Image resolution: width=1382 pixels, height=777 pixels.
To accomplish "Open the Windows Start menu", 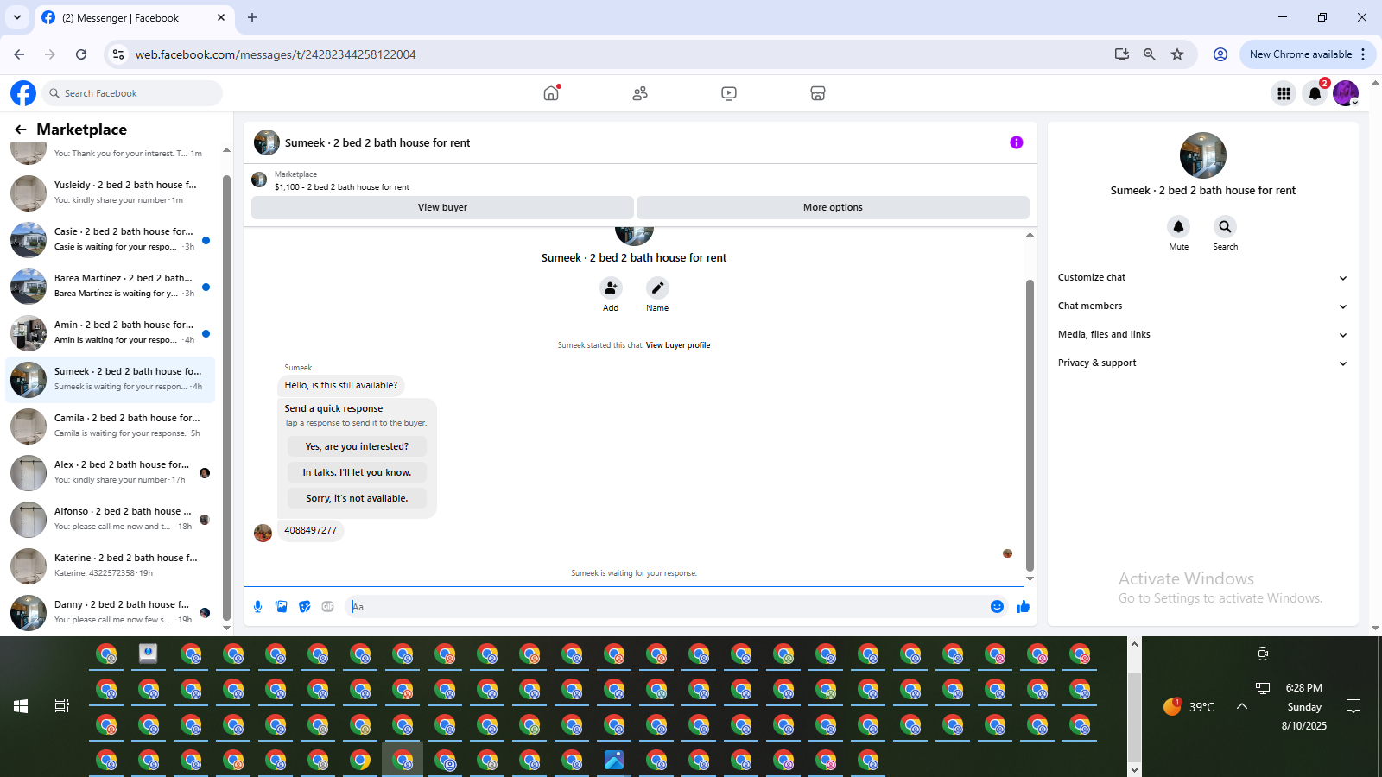I will coord(21,706).
